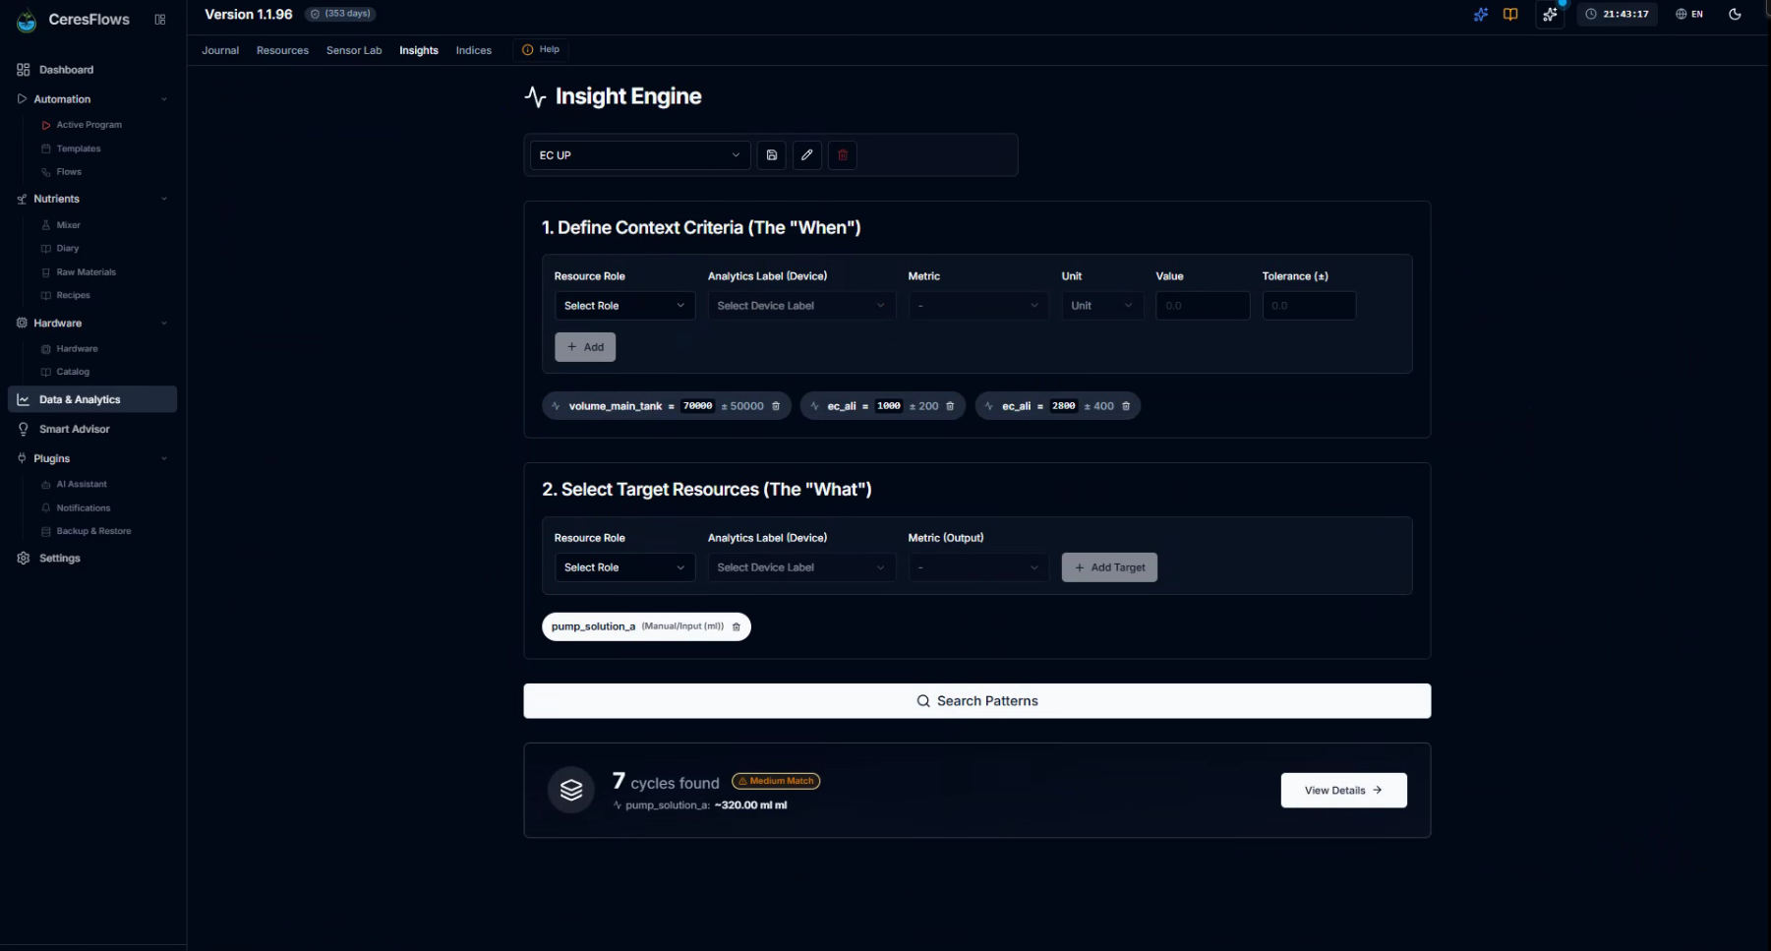1771x951 pixels.
Task: Open Diary under Nutrients
Action: (x=67, y=249)
